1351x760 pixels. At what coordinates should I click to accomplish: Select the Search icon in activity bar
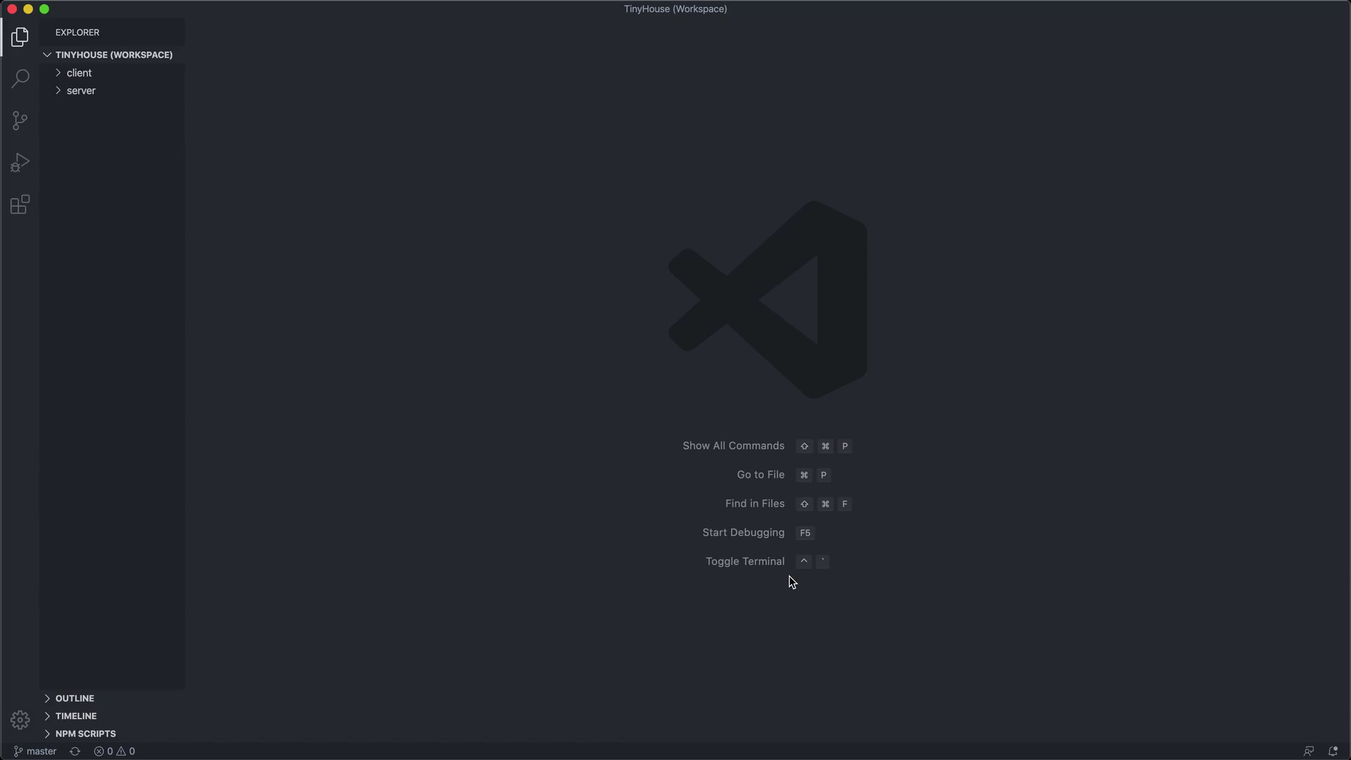click(20, 78)
